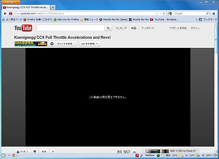This screenshot has height=159, width=219.
Task: Click the アップロード link
Action: 148,28
